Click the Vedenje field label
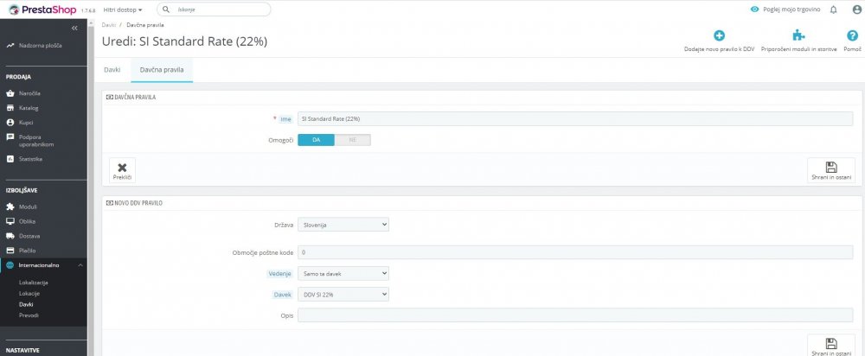Image resolution: width=865 pixels, height=356 pixels. click(279, 273)
